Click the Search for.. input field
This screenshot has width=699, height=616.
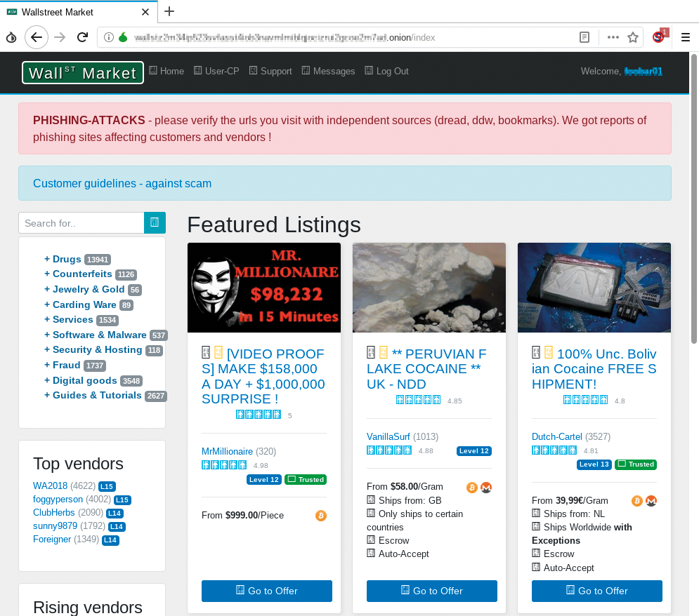pyautogui.click(x=81, y=222)
